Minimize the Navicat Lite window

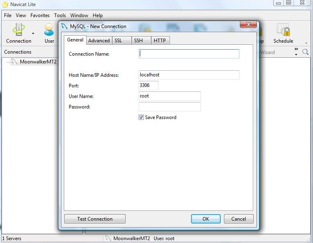point(279,3)
